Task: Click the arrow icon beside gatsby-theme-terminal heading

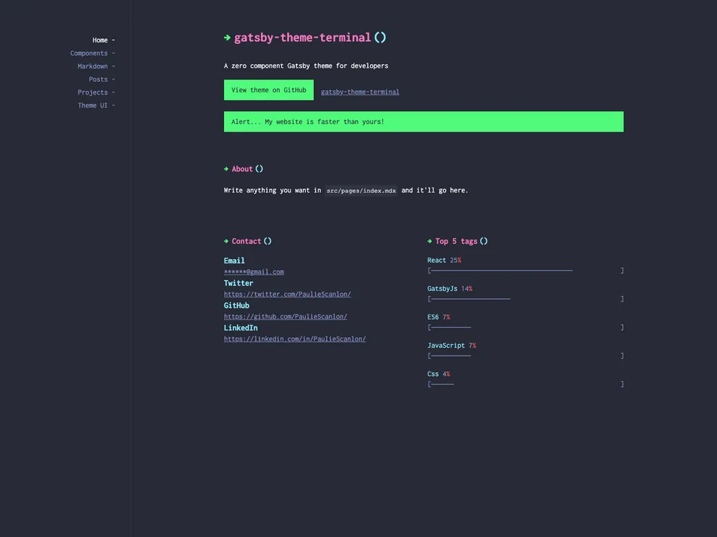Action: (227, 37)
